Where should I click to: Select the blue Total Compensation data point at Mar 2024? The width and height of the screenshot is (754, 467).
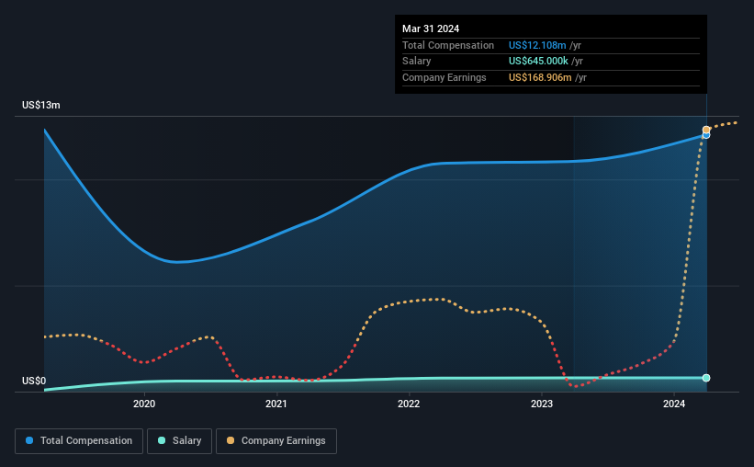coord(706,135)
